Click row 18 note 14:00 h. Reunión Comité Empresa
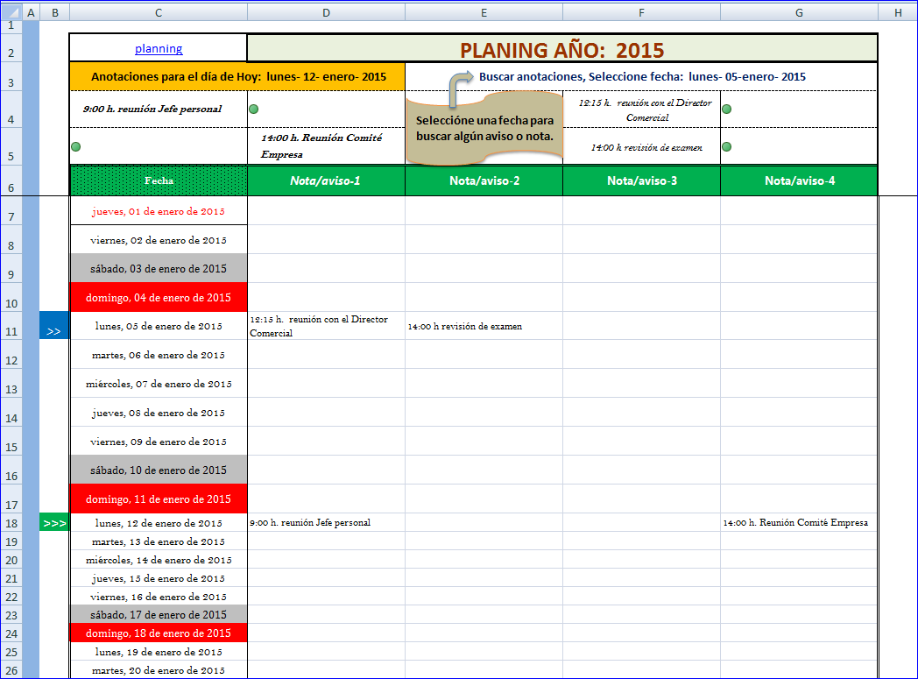The image size is (918, 679). pyautogui.click(x=799, y=523)
